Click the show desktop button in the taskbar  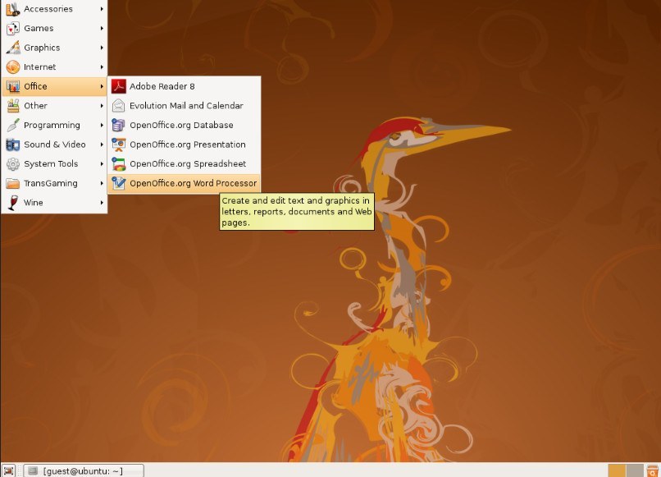coord(9,470)
